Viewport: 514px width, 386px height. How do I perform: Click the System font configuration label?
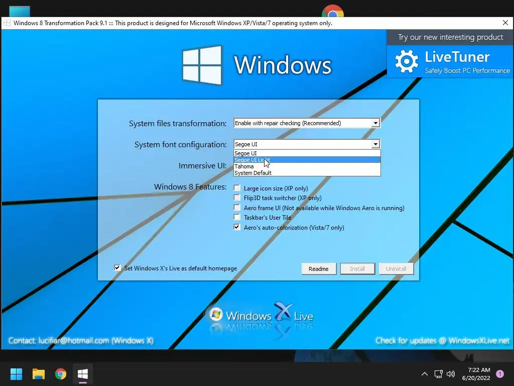tap(180, 145)
